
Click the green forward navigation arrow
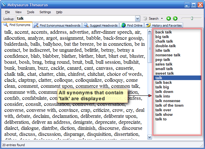click(x=175, y=19)
